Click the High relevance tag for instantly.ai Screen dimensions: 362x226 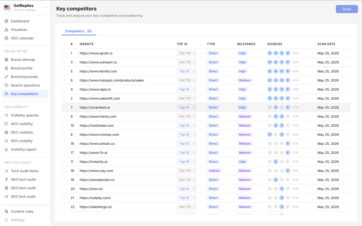(x=242, y=162)
